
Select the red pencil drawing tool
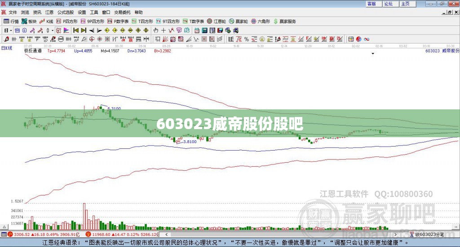(x=6, y=39)
